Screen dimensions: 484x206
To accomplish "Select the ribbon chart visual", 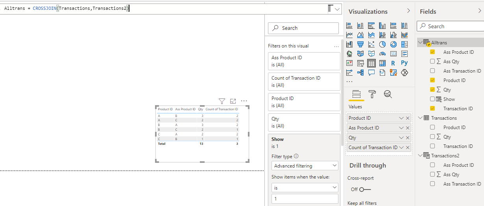I will click(x=405, y=35).
